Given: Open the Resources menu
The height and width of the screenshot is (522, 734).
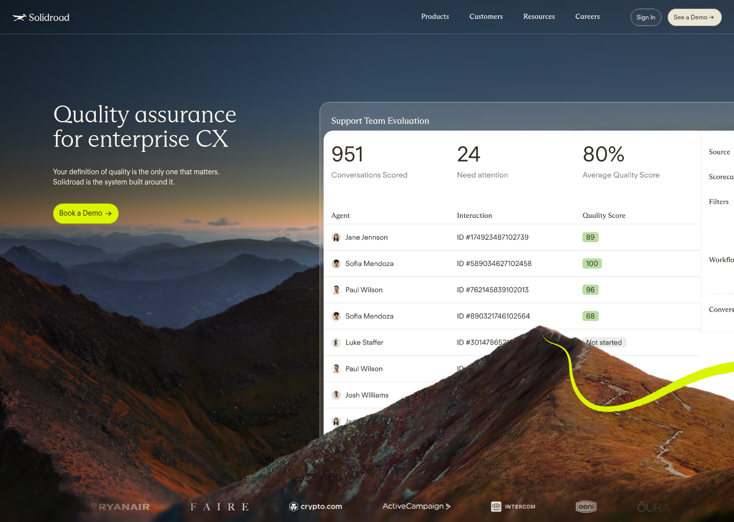Looking at the screenshot, I should 539,17.
